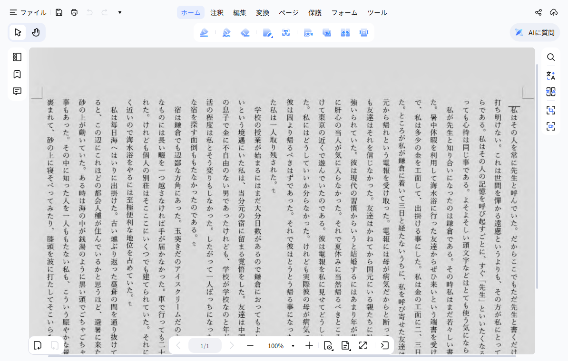Screen dimensions: 568x361
Task: Open the comments panel
Action: (x=17, y=91)
